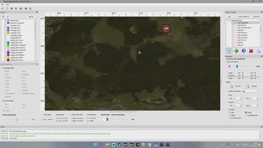
Task: Click the Add territory type button
Action: [229, 16]
